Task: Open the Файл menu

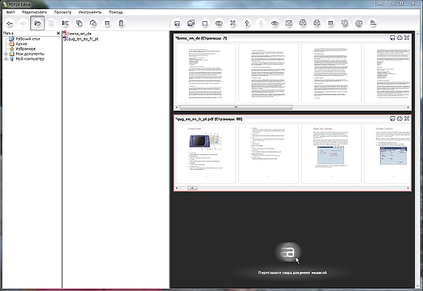Action: (11, 13)
